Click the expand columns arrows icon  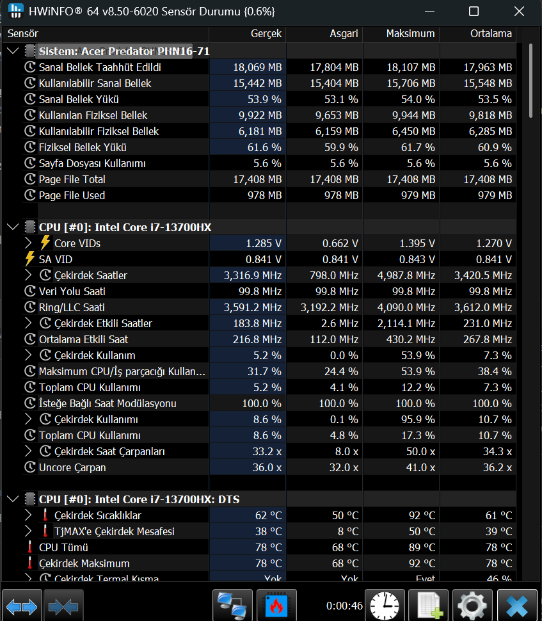22,606
